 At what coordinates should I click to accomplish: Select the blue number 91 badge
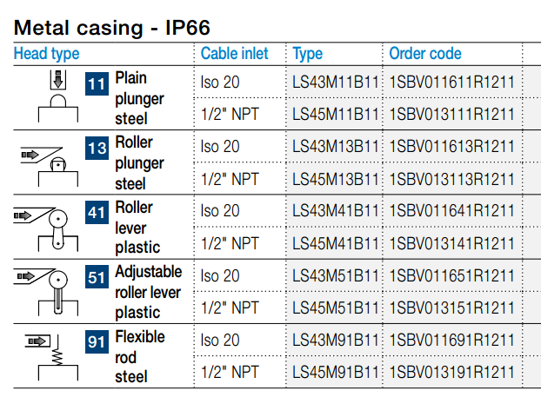coord(97,341)
